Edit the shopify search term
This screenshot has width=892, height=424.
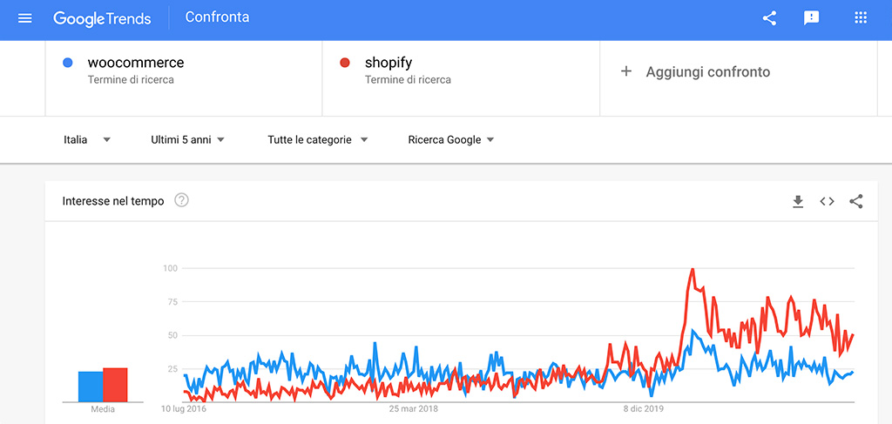461,77
